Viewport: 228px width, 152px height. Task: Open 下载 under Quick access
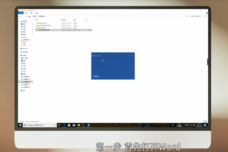tap(24, 27)
